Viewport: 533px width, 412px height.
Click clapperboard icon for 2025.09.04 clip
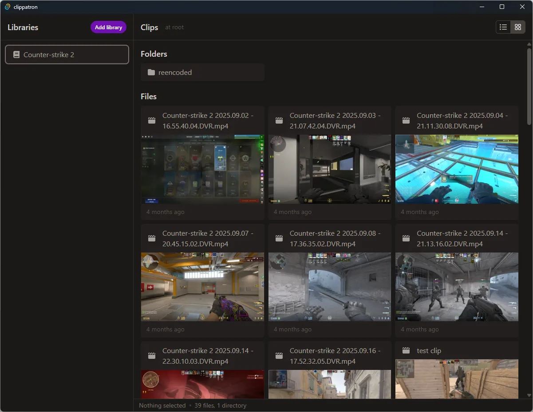click(x=406, y=120)
